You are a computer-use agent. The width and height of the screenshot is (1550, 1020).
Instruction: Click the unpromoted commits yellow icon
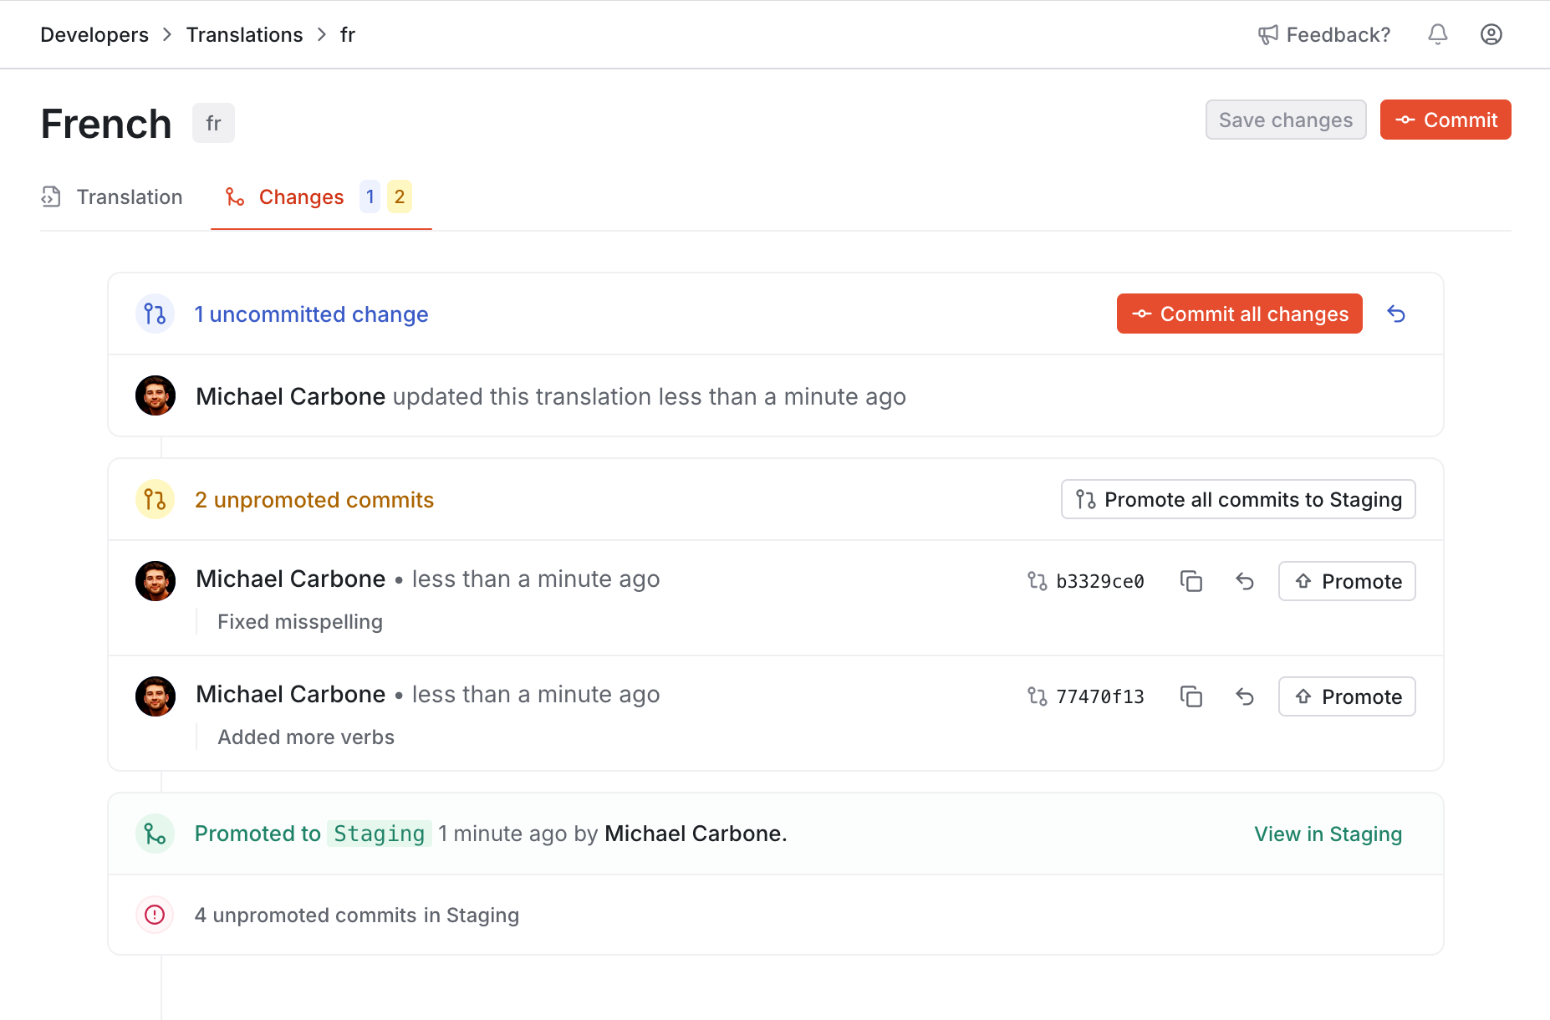155,499
